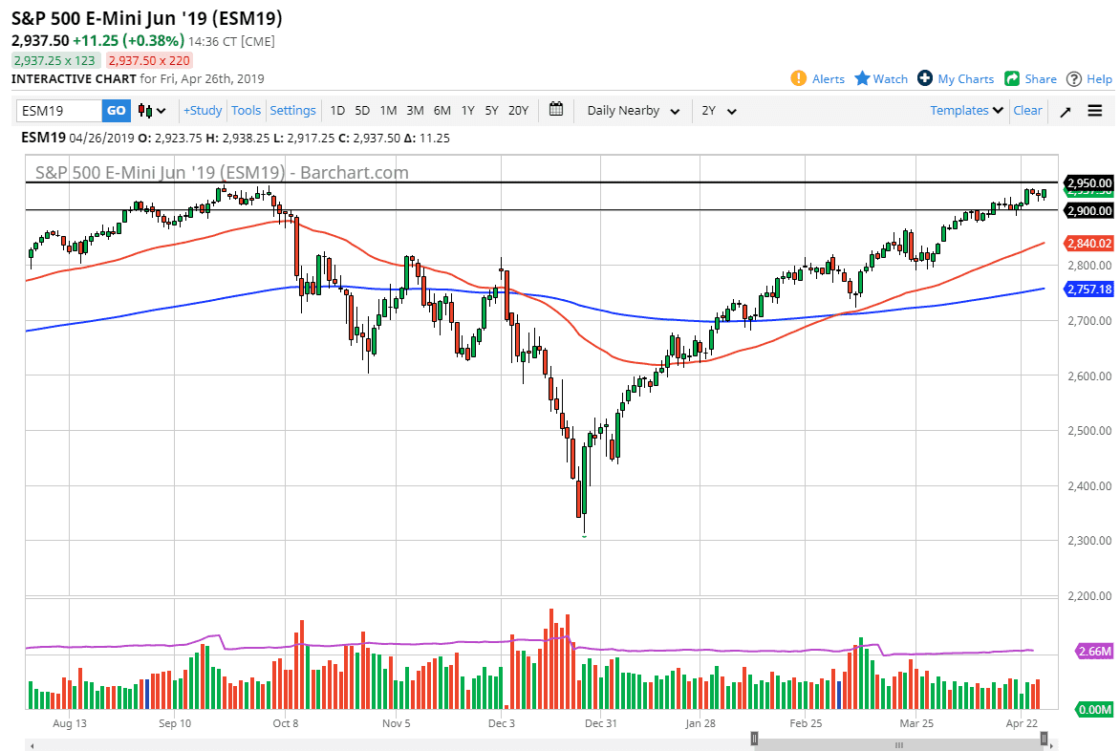Screen dimensions: 1120x751
Task: Click the horizontal scrollbar below the chart
Action: pos(898,743)
